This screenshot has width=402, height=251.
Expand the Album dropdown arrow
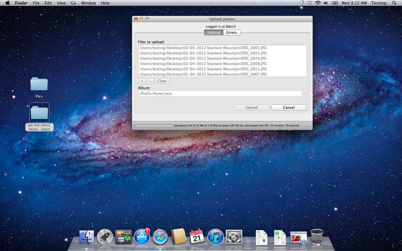(304, 93)
